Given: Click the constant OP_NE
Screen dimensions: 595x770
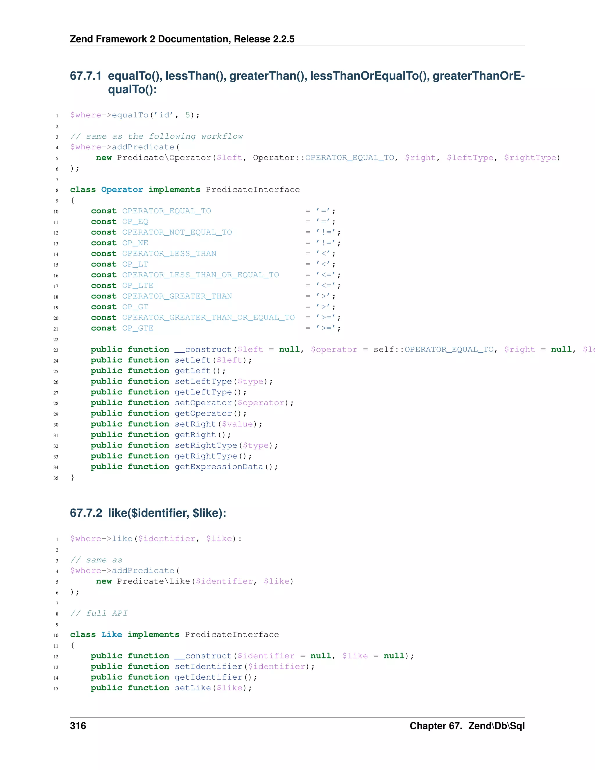Looking at the screenshot, I should pyautogui.click(x=135, y=243).
